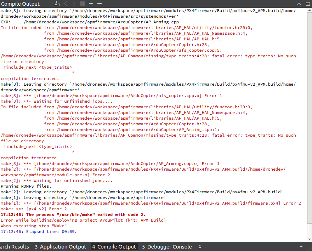Click the 'make[1]: Leaving directory' line
The image size is (312, 251).
tap(83, 198)
